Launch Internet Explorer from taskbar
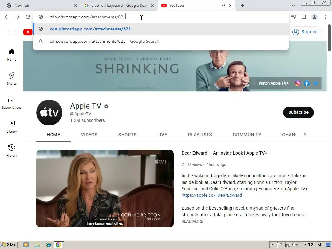Image resolution: width=332 pixels, height=249 pixels. point(48,245)
